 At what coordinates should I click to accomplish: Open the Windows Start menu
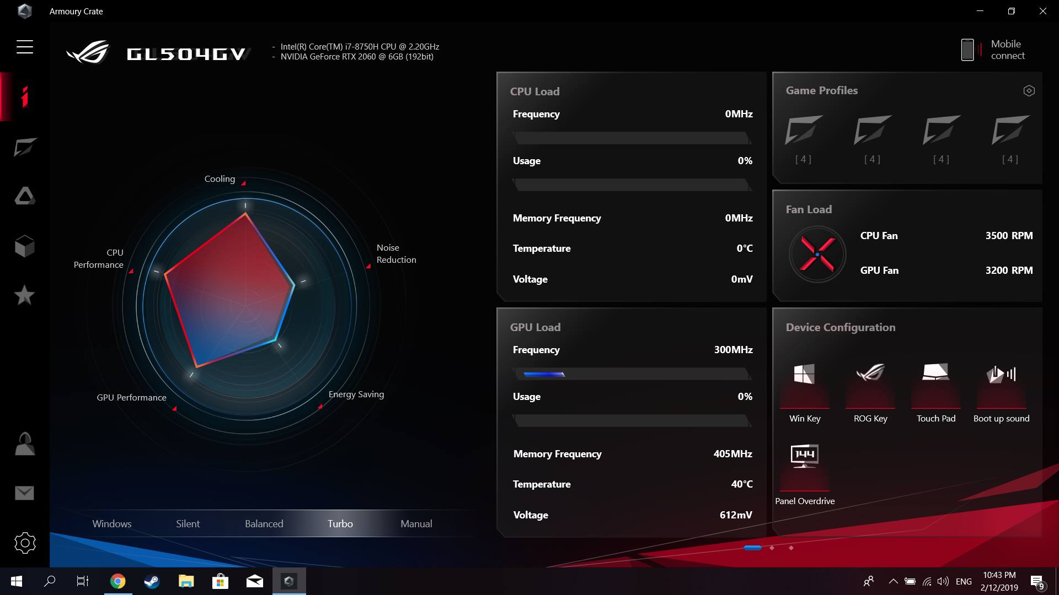coord(17,581)
